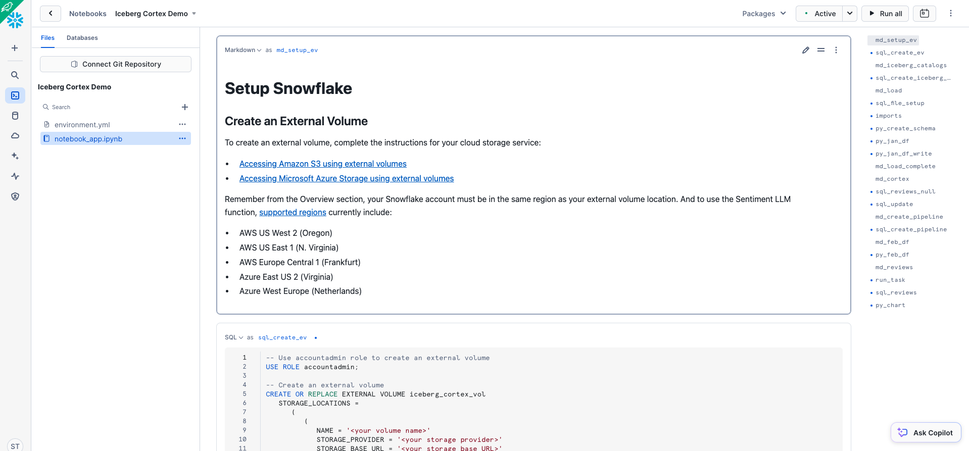The width and height of the screenshot is (969, 451).
Task: Click the file Search input field
Action: click(111, 107)
